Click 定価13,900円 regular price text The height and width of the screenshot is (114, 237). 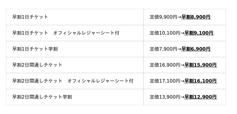point(165,97)
